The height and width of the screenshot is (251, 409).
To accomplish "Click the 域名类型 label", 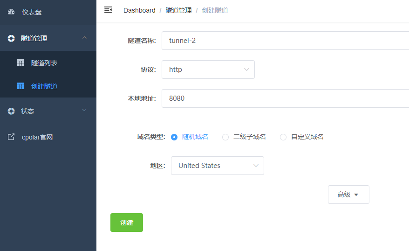I will pyautogui.click(x=151, y=137).
